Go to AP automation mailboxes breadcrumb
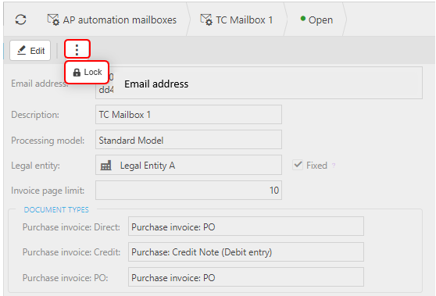The width and height of the screenshot is (436, 296). point(120,20)
